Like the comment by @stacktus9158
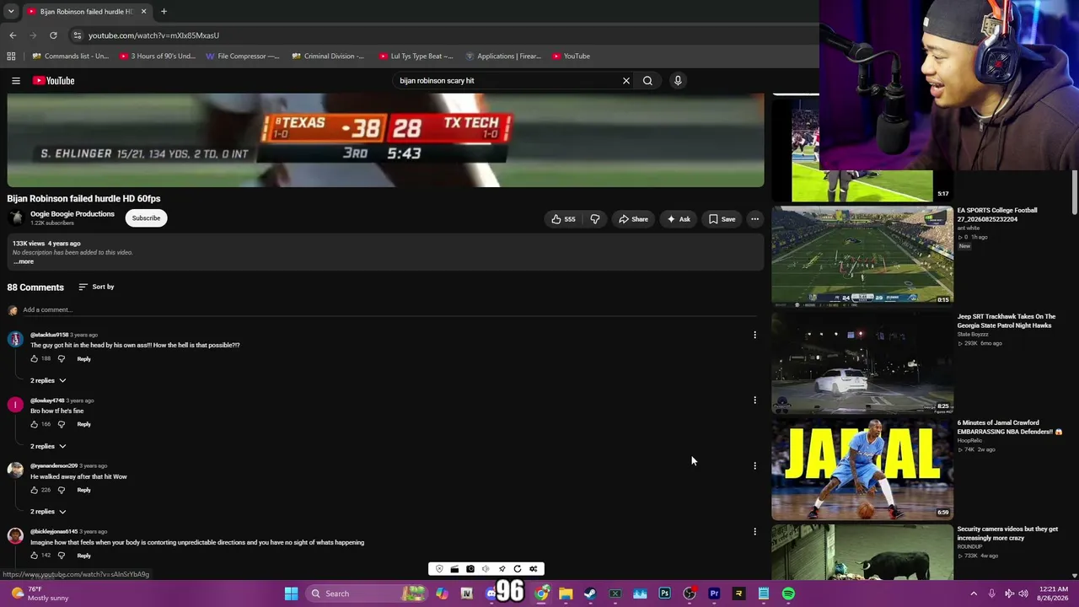 [x=35, y=359]
